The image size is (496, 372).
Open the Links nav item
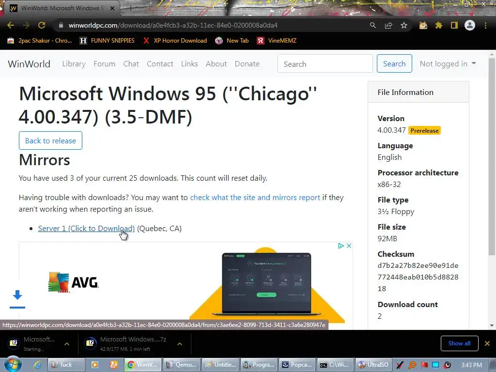189,64
